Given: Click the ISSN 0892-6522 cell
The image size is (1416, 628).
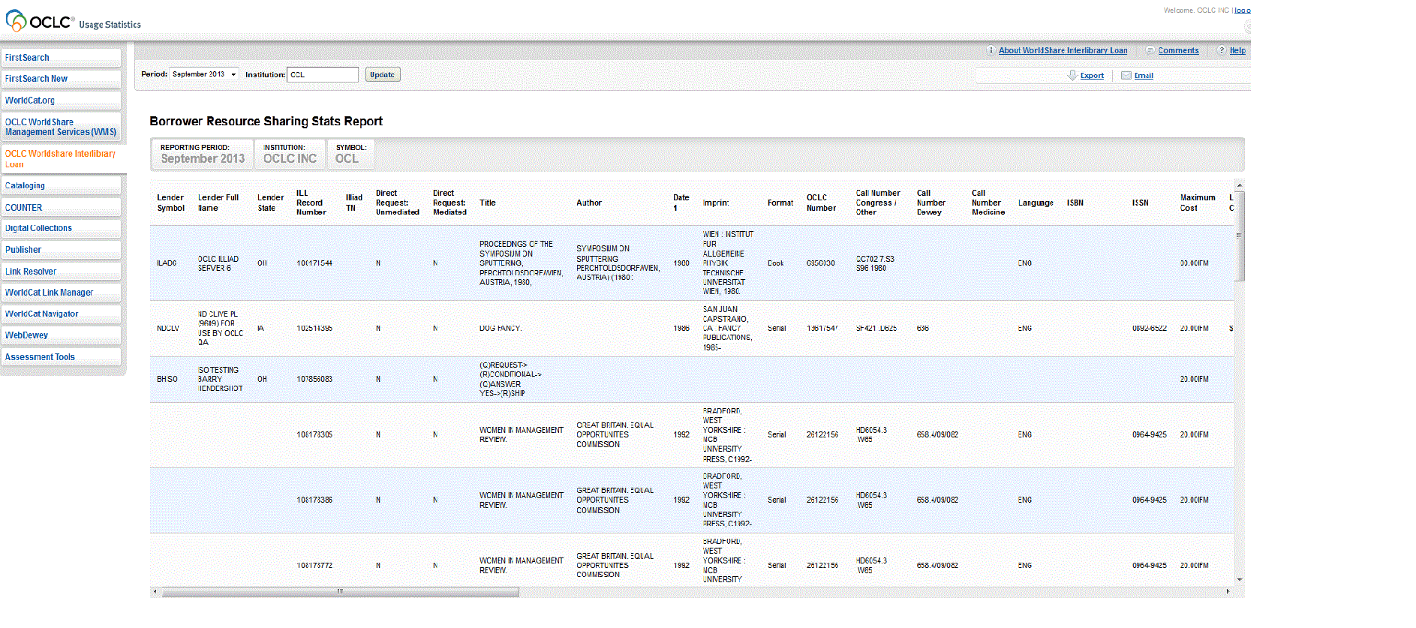Looking at the screenshot, I should click(x=1150, y=329).
